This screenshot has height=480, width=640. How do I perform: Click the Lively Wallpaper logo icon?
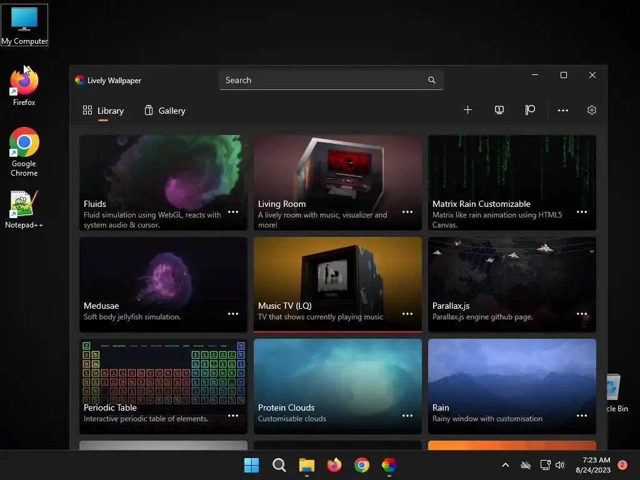pos(79,80)
